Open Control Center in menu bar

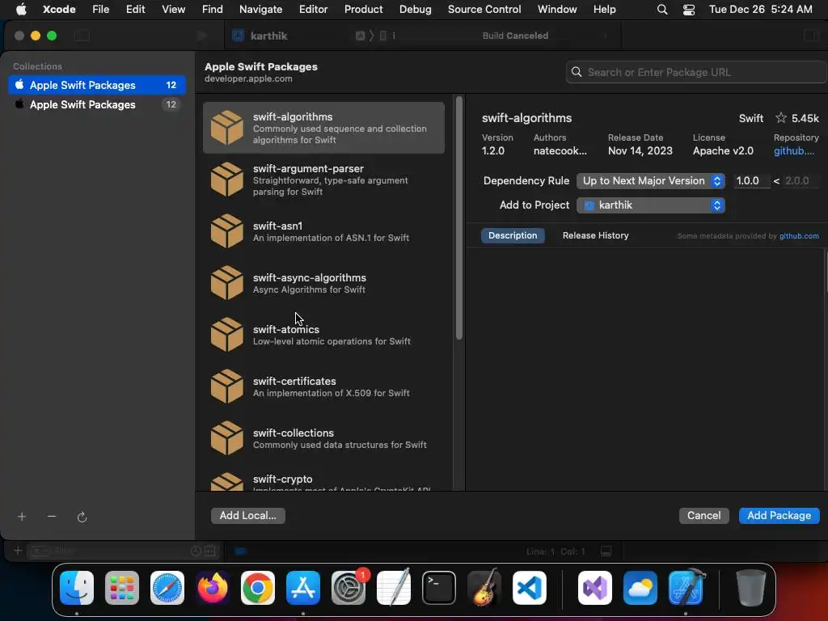689,10
